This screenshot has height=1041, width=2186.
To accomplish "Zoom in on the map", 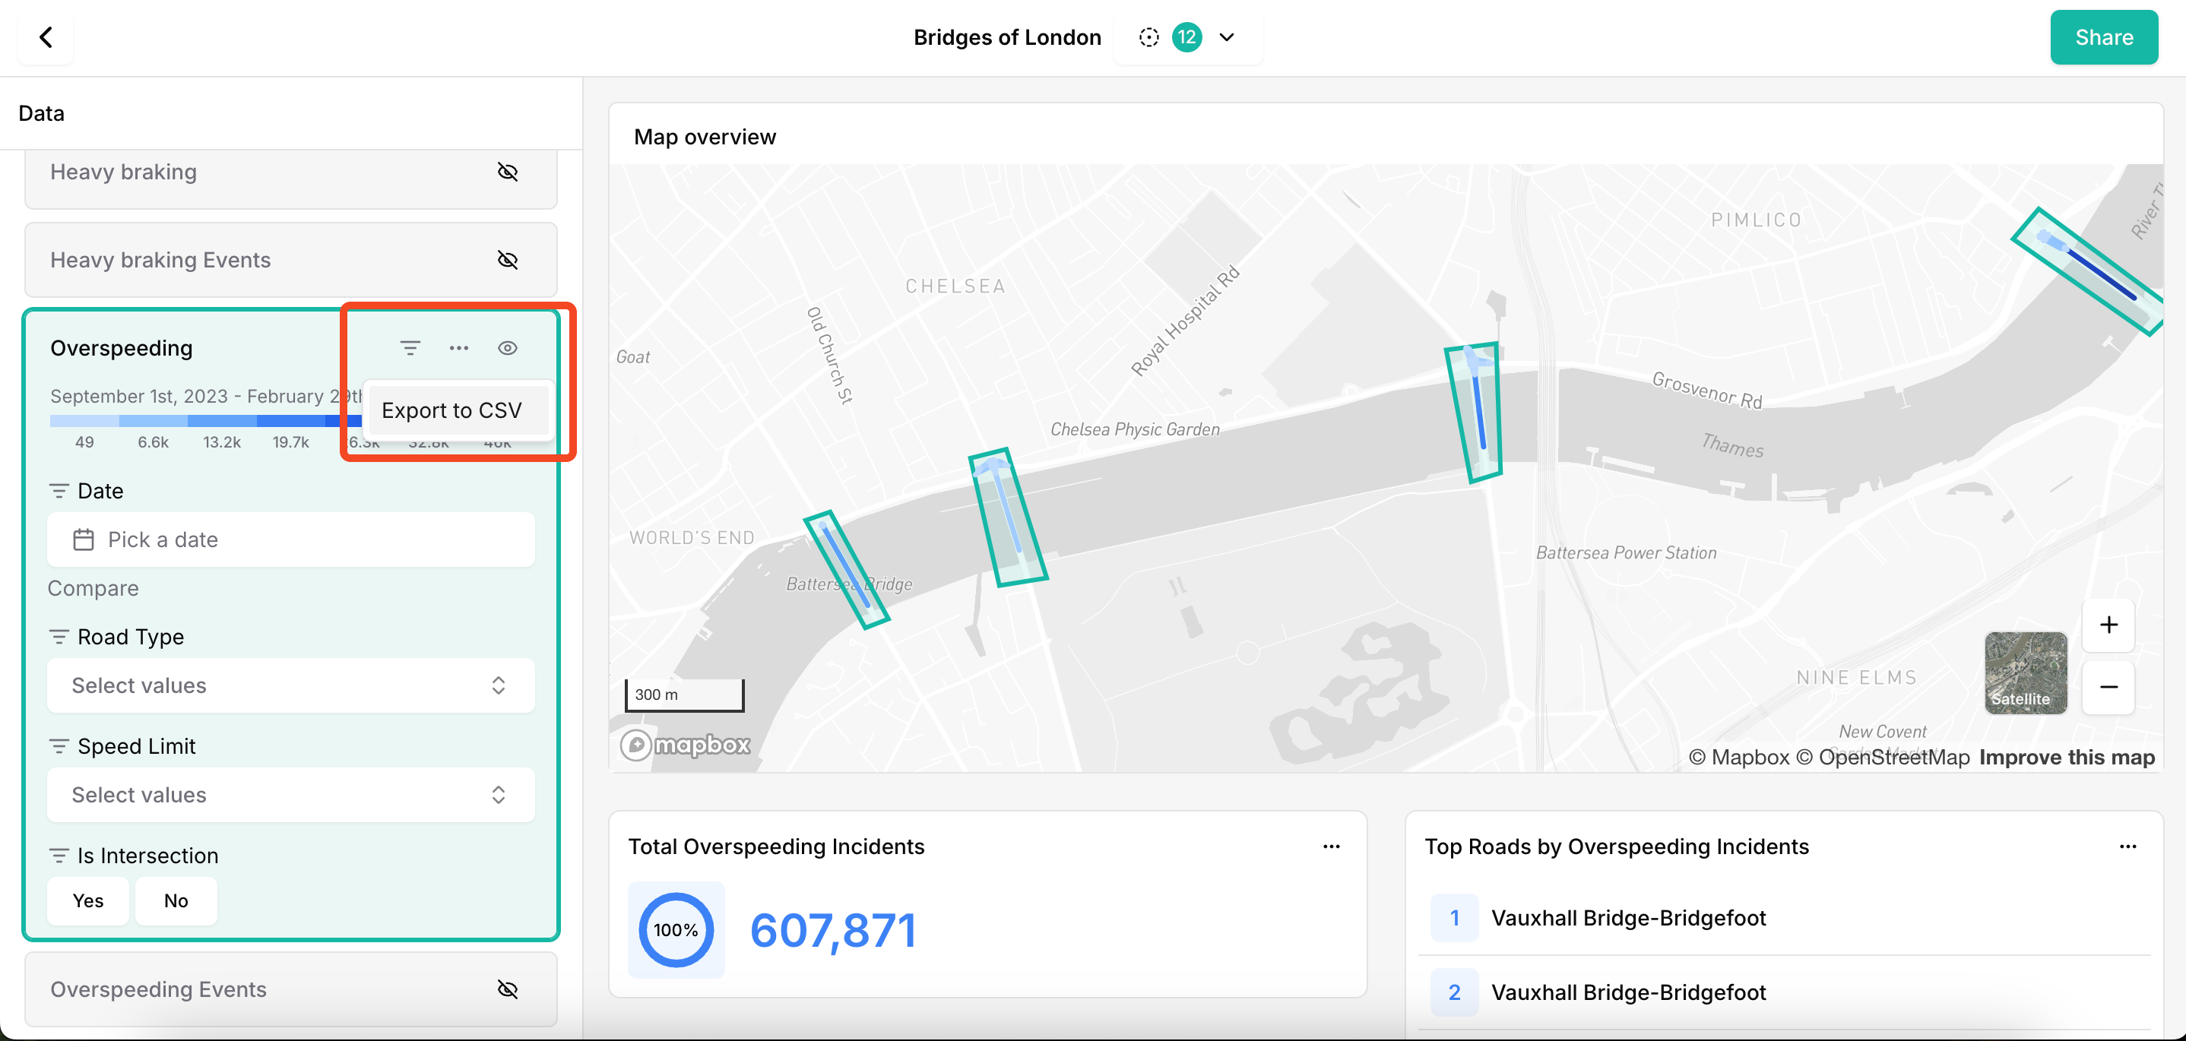I will point(2108,625).
